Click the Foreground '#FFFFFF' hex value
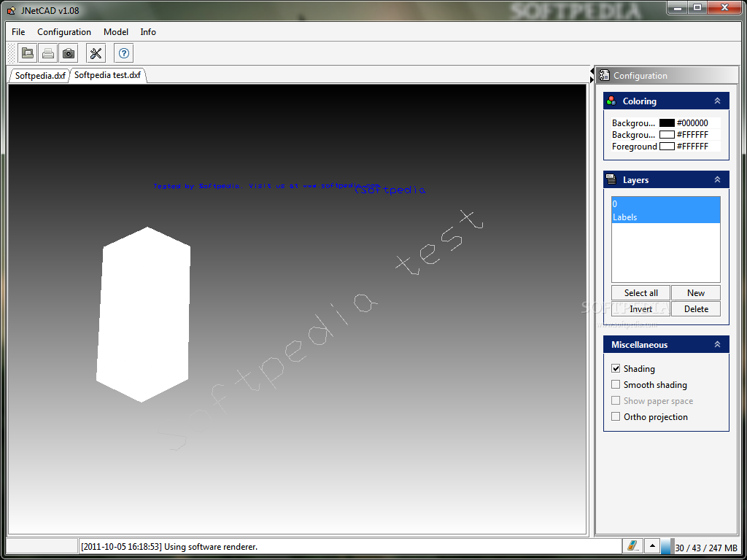Image resolution: width=747 pixels, height=560 pixels. click(x=692, y=146)
